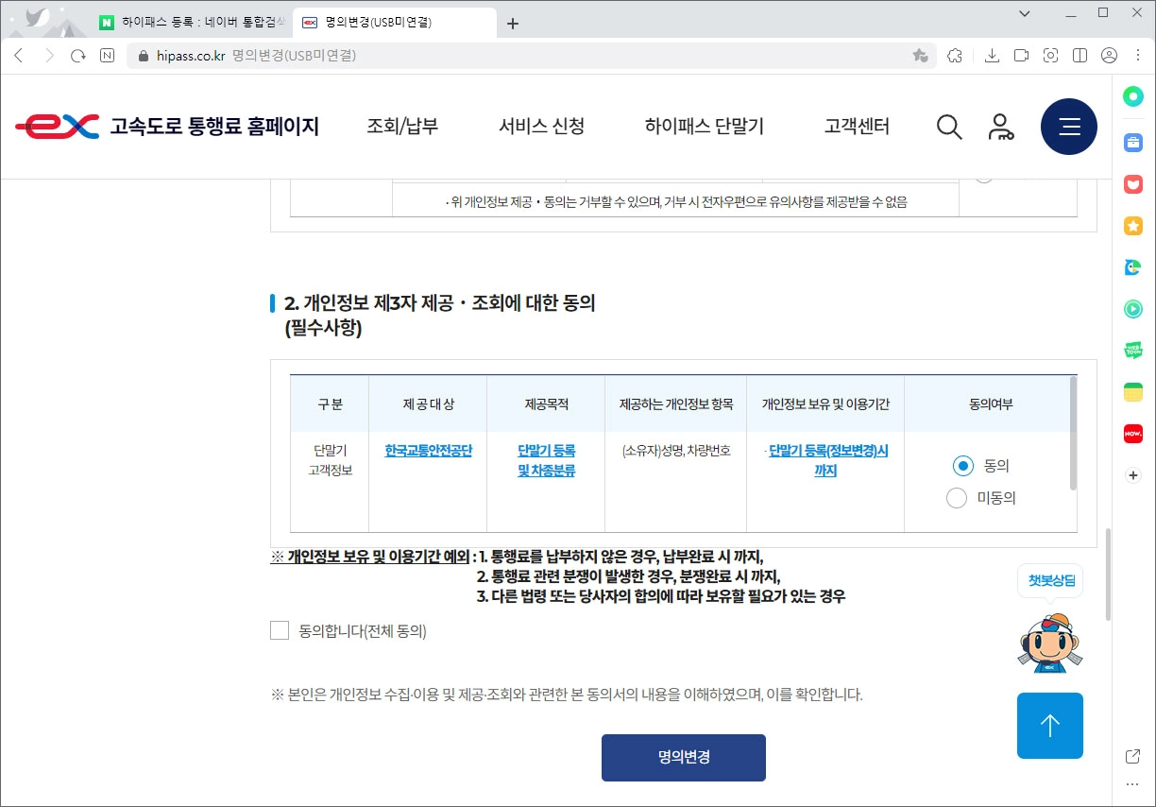This screenshot has width=1156, height=807.
Task: Select the 미동의 radio button
Action: point(956,497)
